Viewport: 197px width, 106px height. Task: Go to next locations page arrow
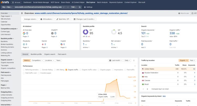147,89
